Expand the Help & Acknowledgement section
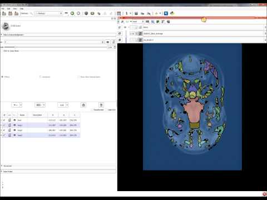The height and width of the screenshot is (200, 267). (x=58, y=35)
